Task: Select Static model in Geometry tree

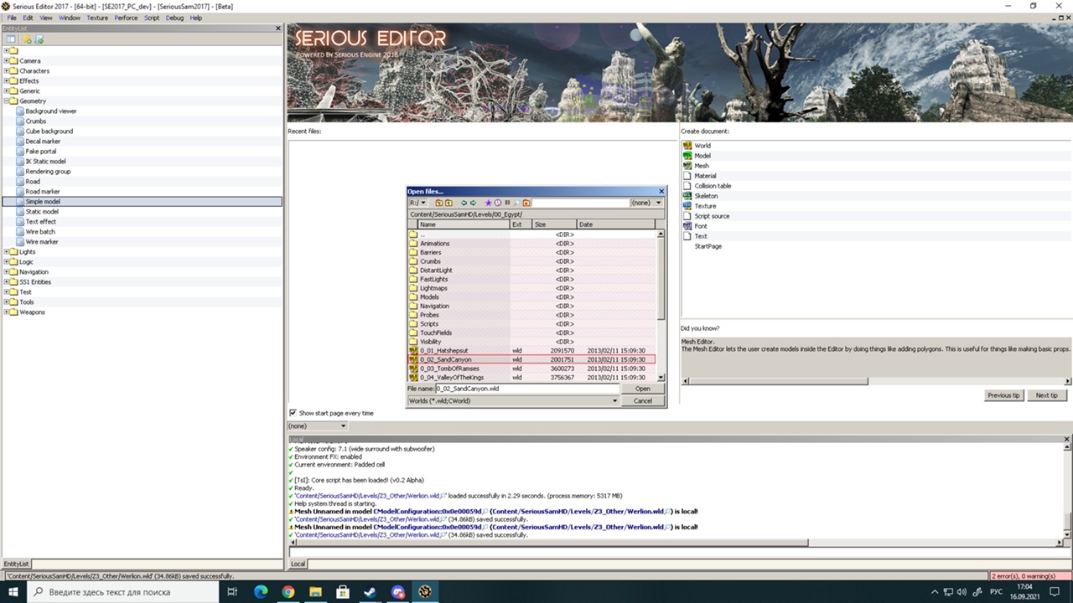Action: [x=42, y=212]
